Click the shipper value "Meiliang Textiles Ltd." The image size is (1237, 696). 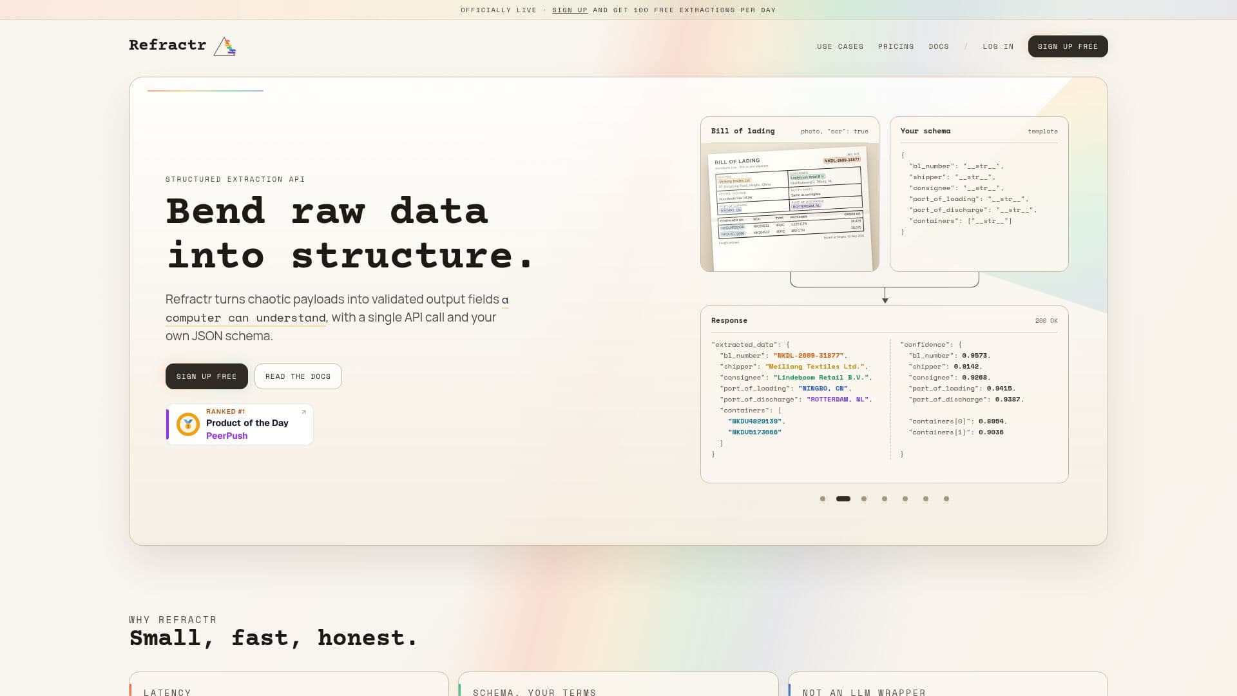pos(815,367)
